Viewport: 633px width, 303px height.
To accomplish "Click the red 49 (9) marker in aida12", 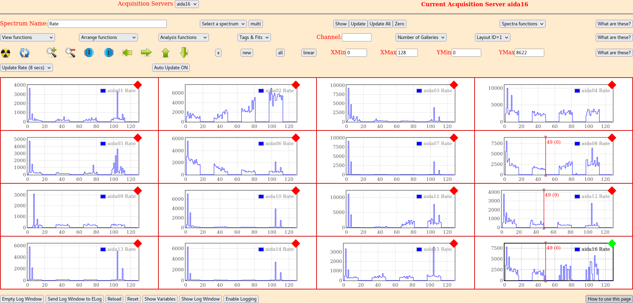I will point(552,195).
